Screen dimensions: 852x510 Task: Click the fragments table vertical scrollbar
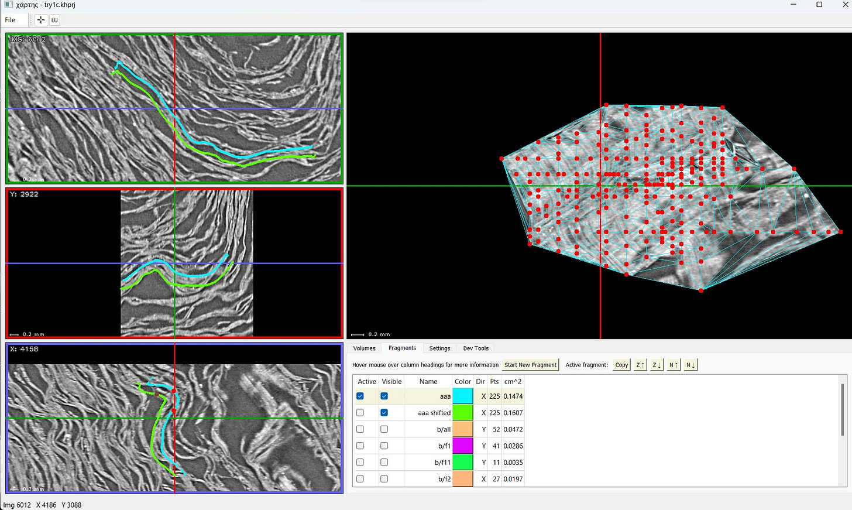click(843, 410)
